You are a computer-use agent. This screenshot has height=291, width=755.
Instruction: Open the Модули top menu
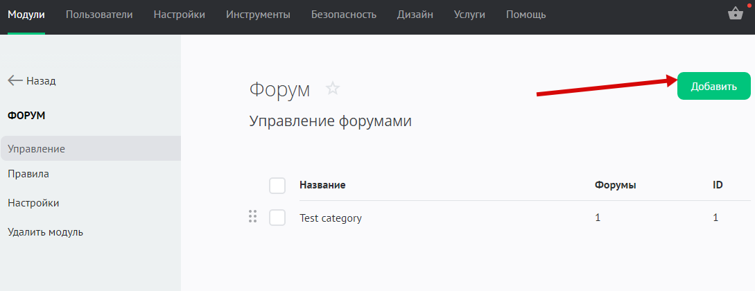[x=26, y=15]
